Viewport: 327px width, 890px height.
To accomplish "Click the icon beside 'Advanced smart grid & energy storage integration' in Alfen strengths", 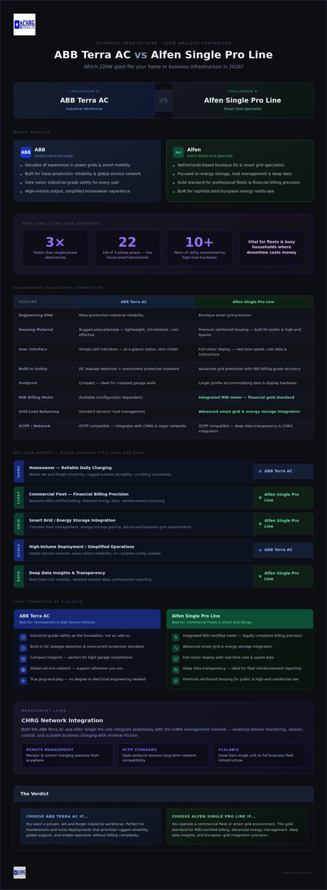I will pos(176,648).
